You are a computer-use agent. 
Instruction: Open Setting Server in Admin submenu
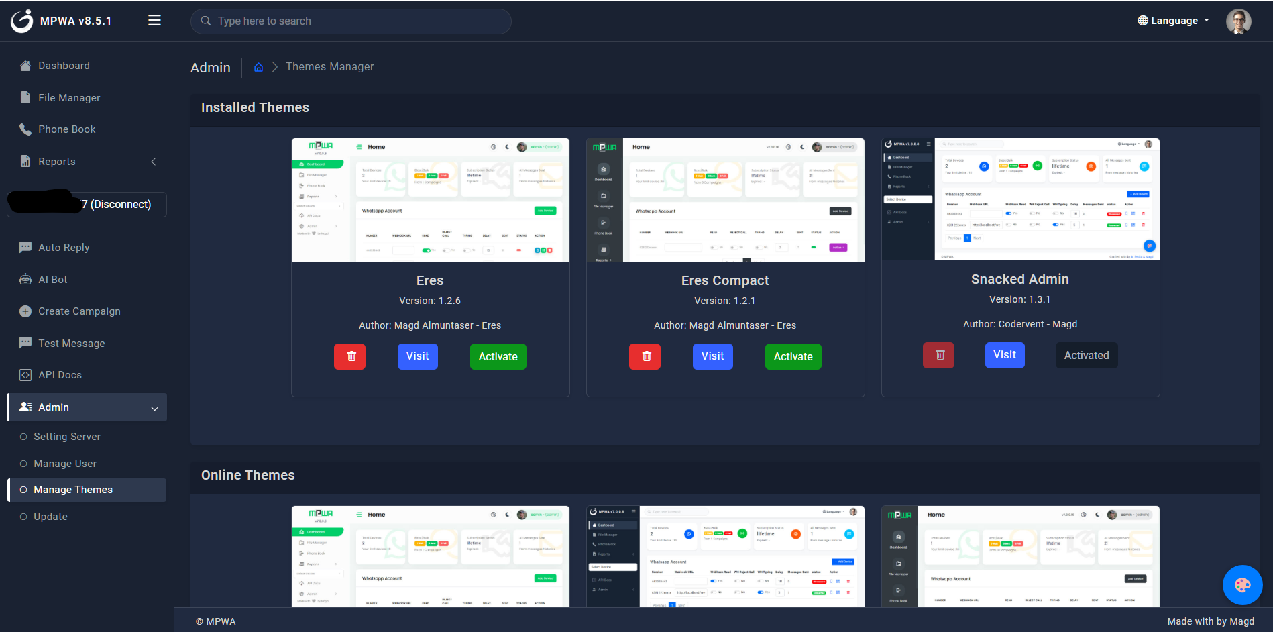click(x=67, y=437)
